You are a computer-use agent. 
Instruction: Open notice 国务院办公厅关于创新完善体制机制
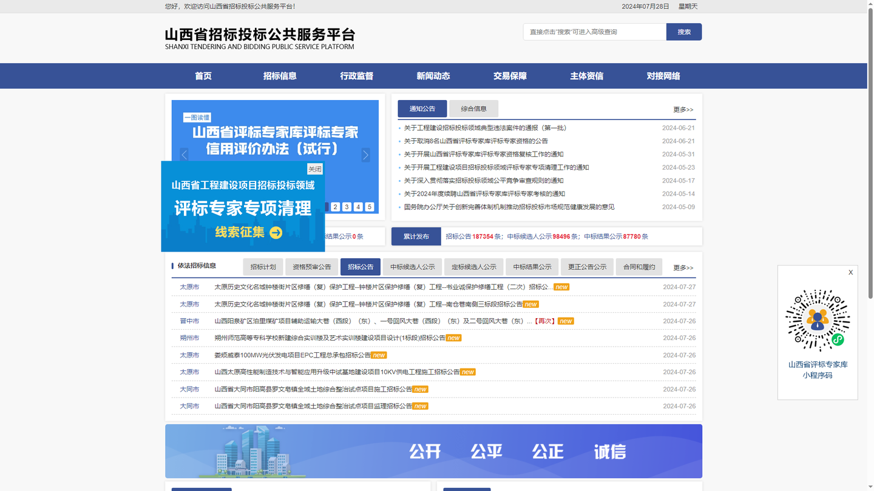[509, 207]
